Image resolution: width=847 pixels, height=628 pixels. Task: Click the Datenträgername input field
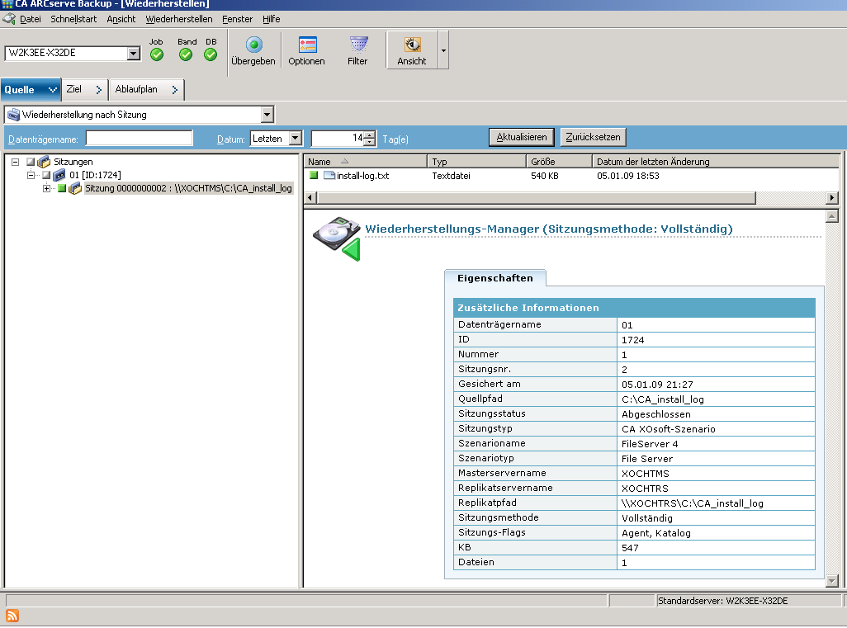click(x=139, y=139)
